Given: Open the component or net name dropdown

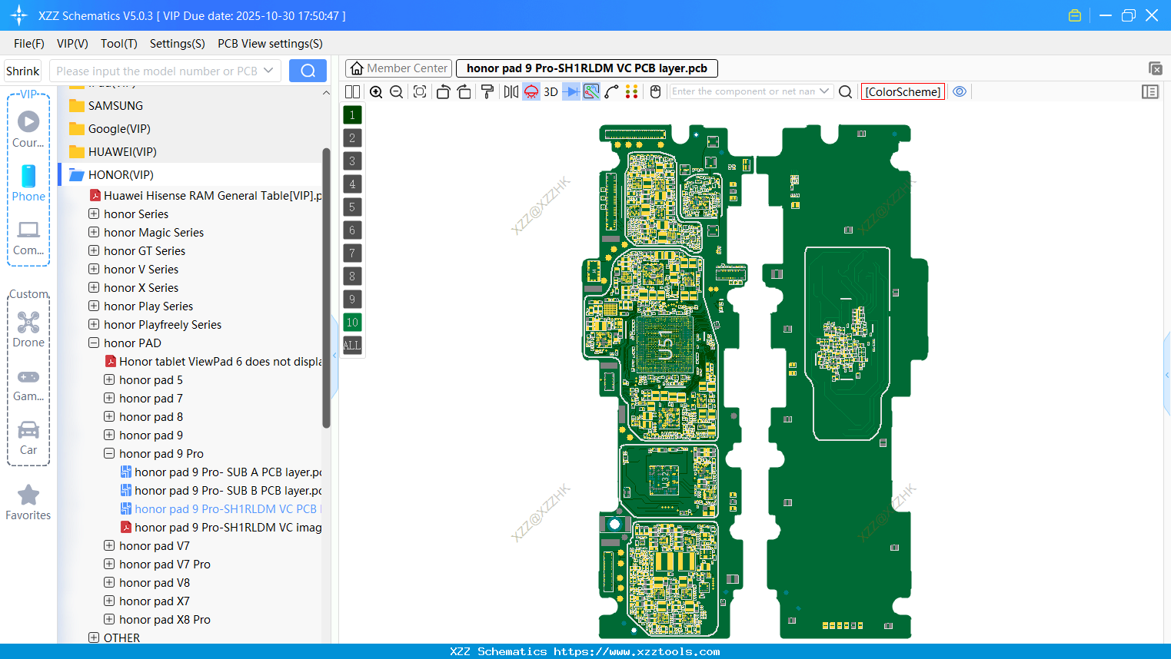Looking at the screenshot, I should point(825,91).
